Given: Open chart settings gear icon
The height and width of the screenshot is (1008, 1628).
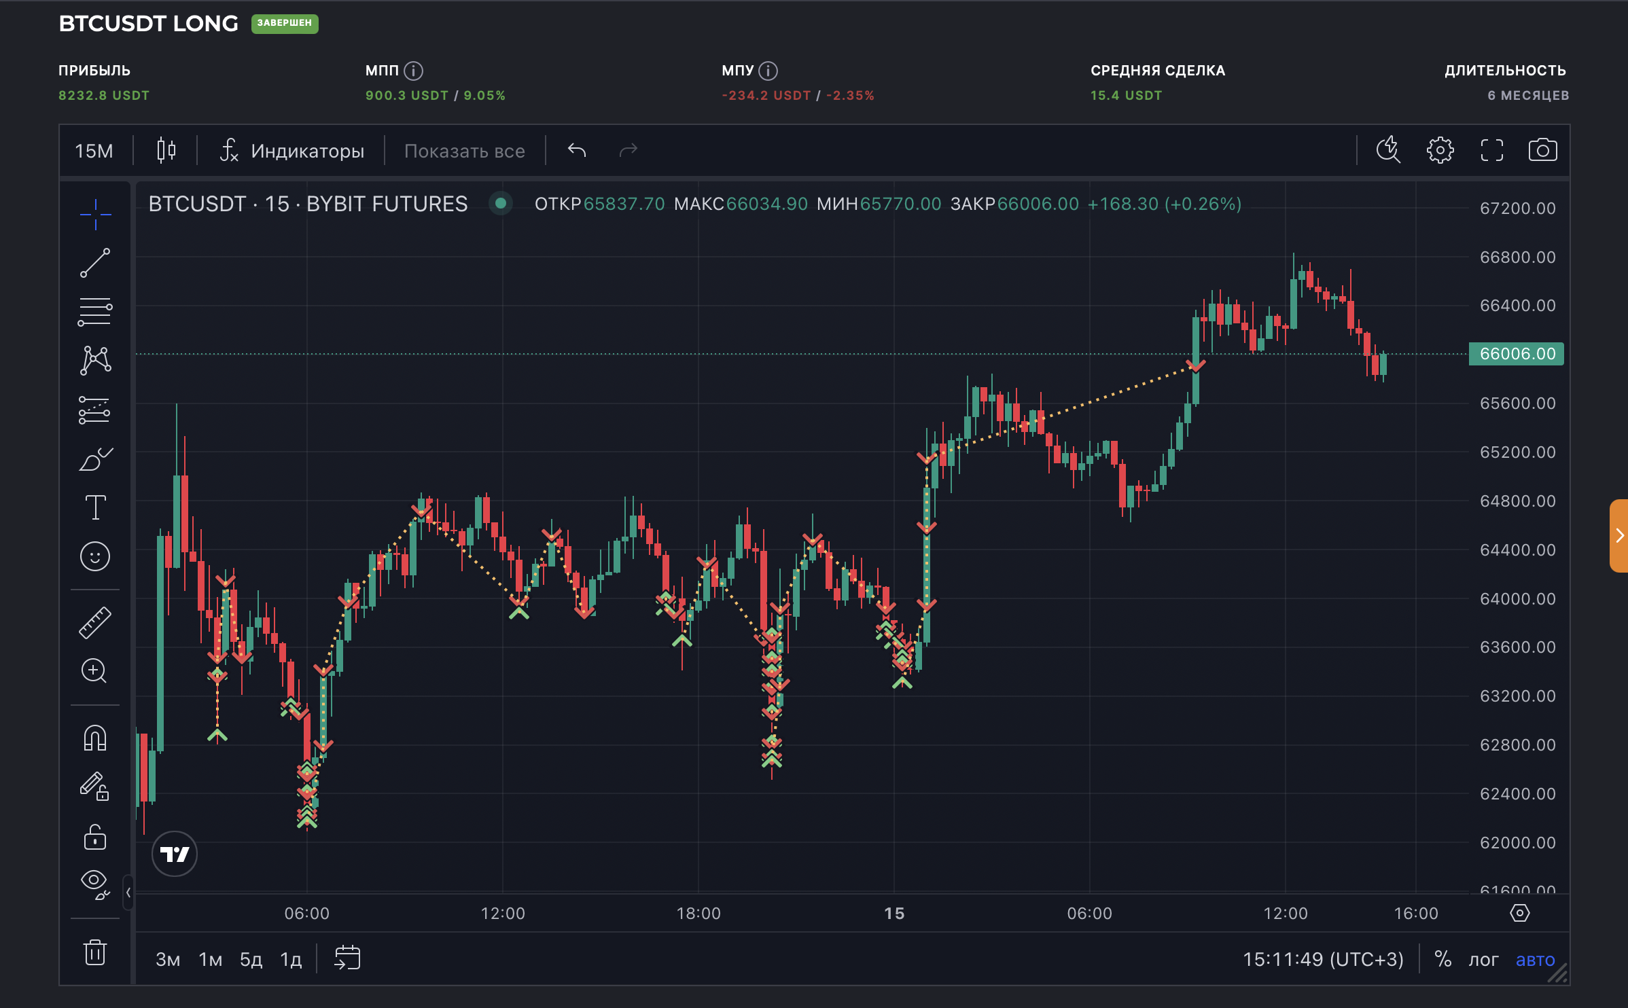Looking at the screenshot, I should (1440, 150).
